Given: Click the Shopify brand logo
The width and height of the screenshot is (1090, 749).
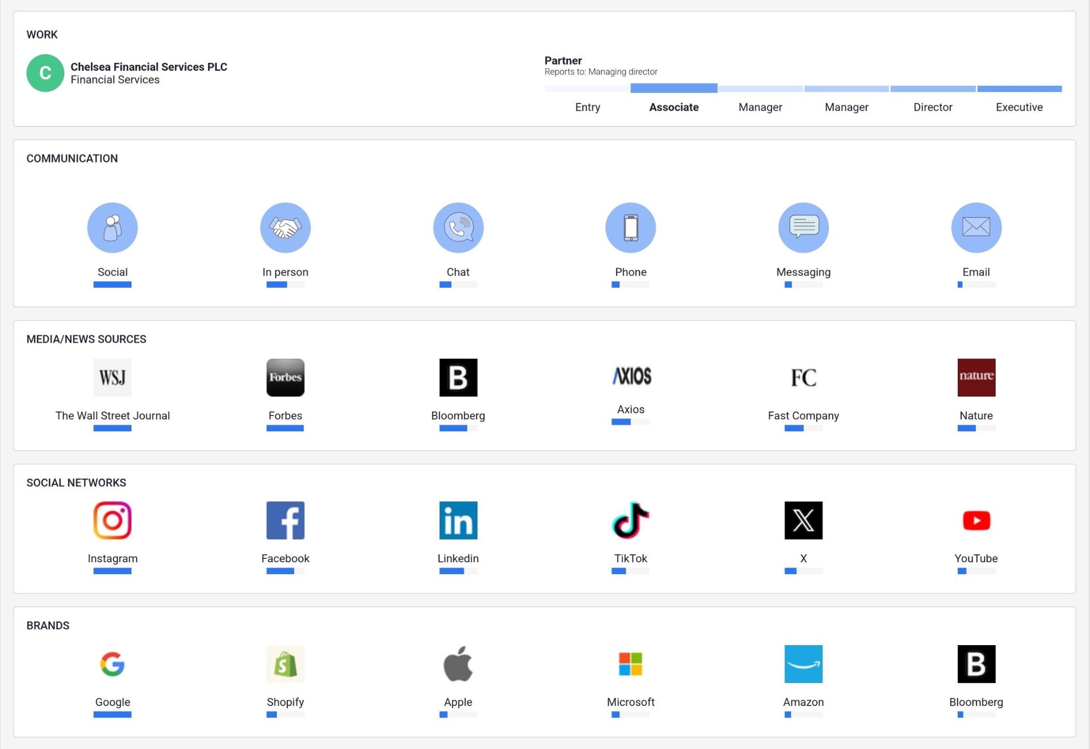Looking at the screenshot, I should point(285,664).
